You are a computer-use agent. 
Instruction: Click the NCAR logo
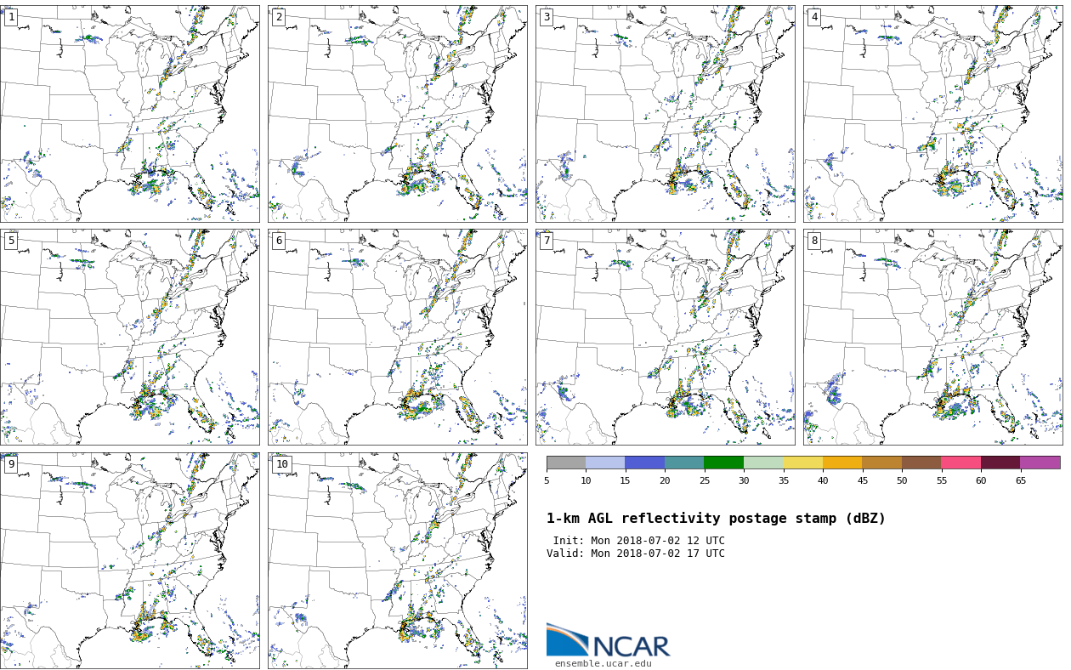[x=608, y=641]
